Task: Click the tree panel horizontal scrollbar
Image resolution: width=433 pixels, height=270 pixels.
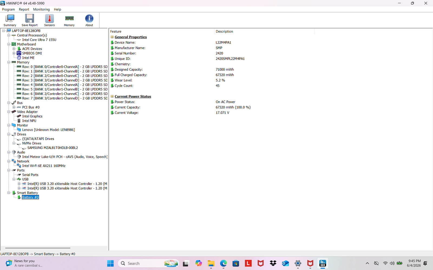Action: 38,248
